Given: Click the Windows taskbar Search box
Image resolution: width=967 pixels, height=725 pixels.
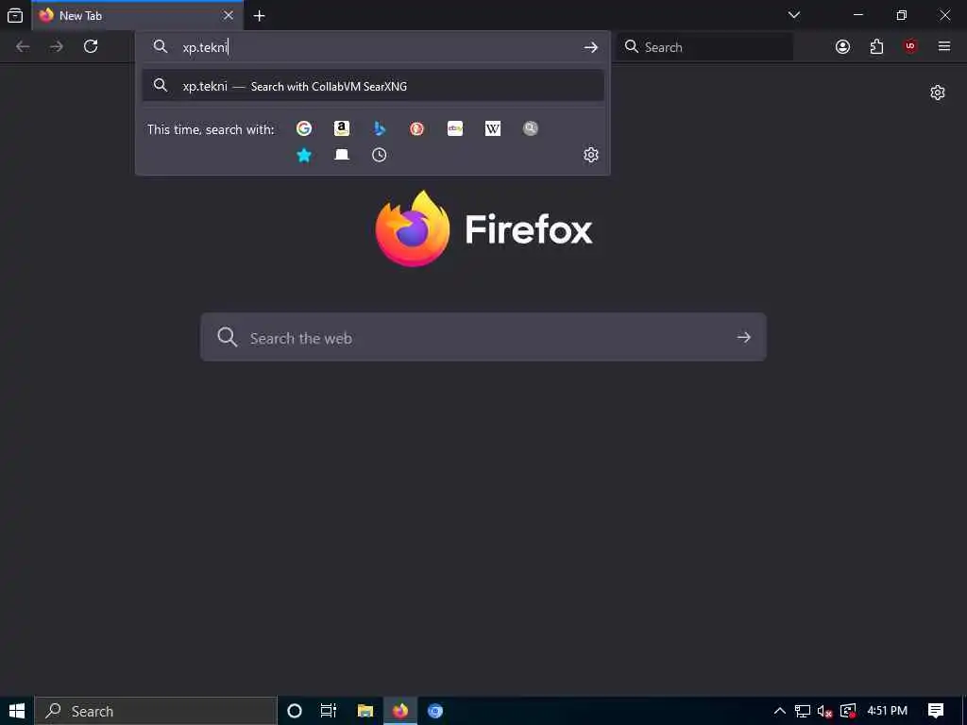Looking at the screenshot, I should [x=156, y=711].
